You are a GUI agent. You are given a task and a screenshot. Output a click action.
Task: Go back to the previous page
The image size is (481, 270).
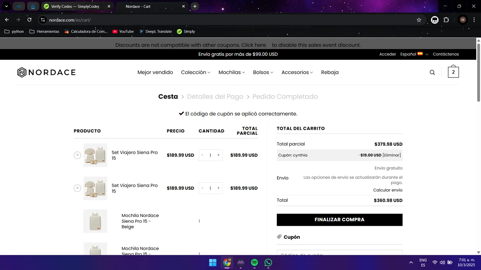tap(7, 20)
